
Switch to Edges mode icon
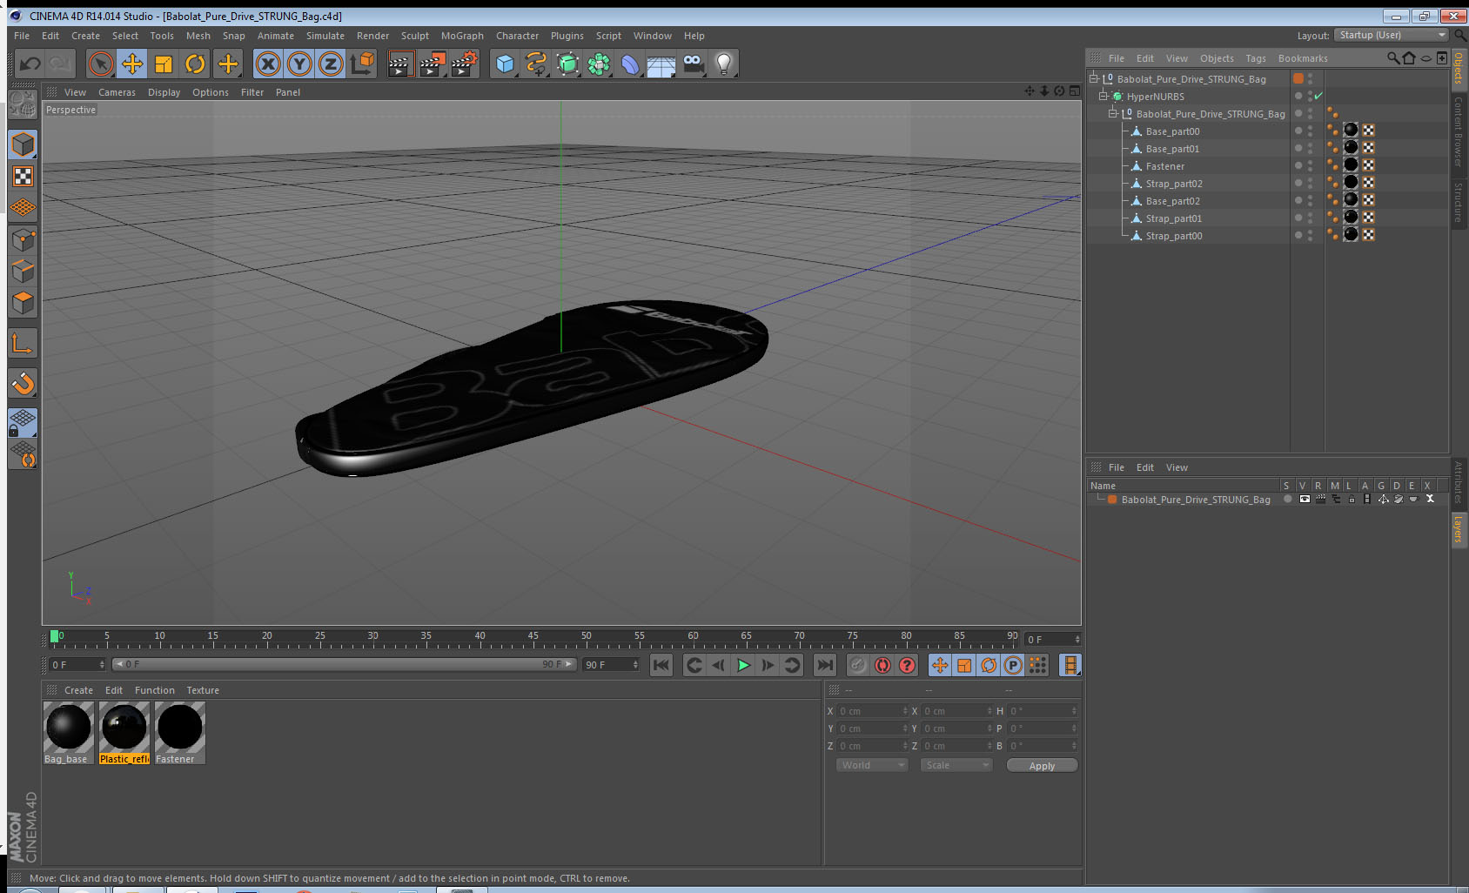click(x=23, y=271)
